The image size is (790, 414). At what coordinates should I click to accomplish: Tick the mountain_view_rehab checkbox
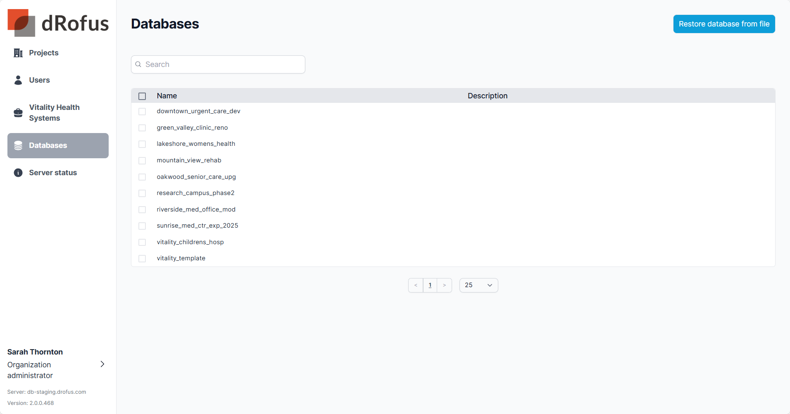[x=142, y=161]
